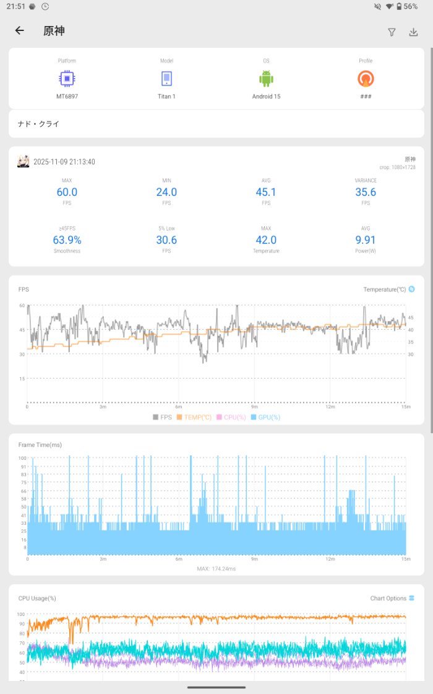This screenshot has width=433, height=694.
Task: Download the report with the download icon
Action: tap(413, 32)
